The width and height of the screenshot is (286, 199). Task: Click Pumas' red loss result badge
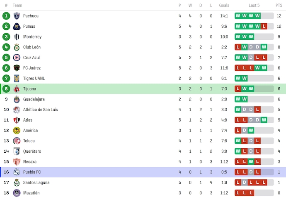[264, 26]
